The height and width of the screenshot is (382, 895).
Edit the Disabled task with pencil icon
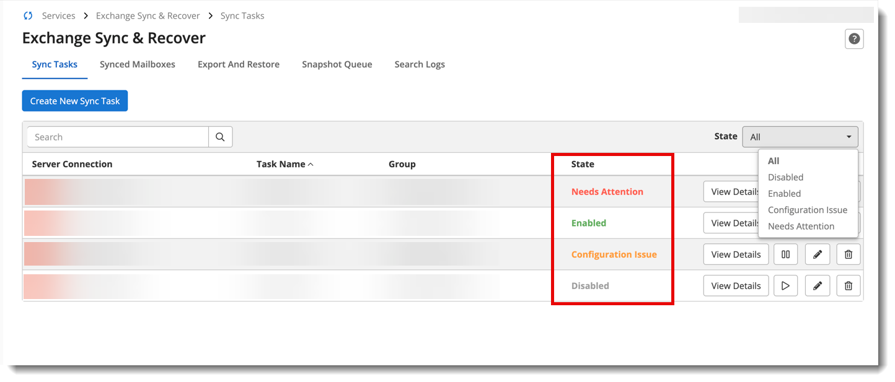[x=817, y=286]
